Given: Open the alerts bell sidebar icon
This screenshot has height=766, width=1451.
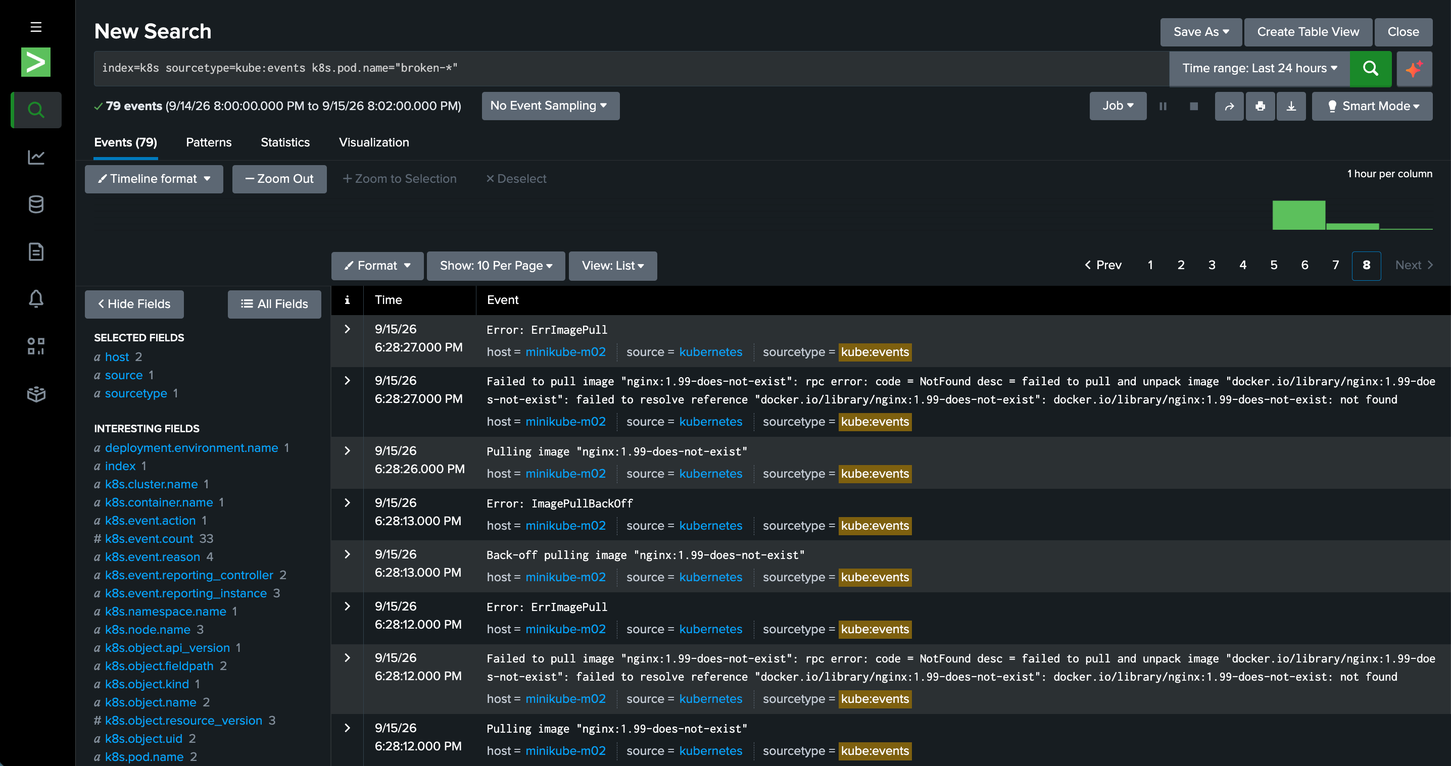Looking at the screenshot, I should coord(36,299).
